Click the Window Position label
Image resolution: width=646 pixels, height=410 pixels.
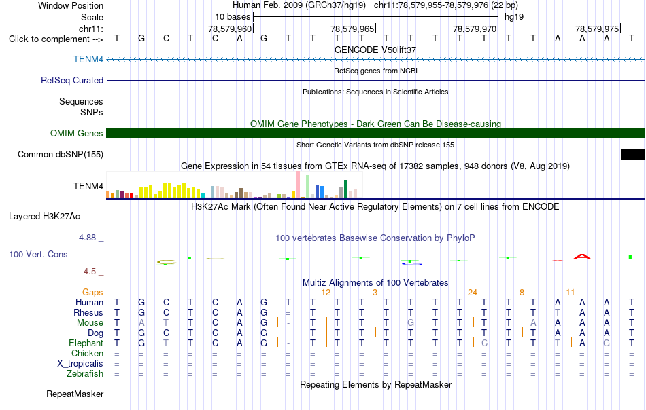tap(71, 5)
